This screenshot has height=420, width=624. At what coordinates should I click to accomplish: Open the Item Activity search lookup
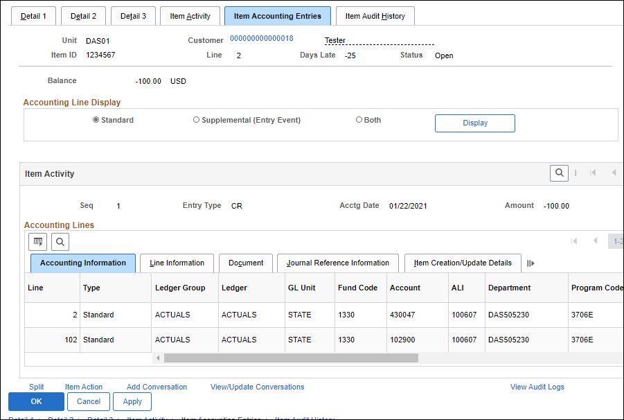point(559,173)
